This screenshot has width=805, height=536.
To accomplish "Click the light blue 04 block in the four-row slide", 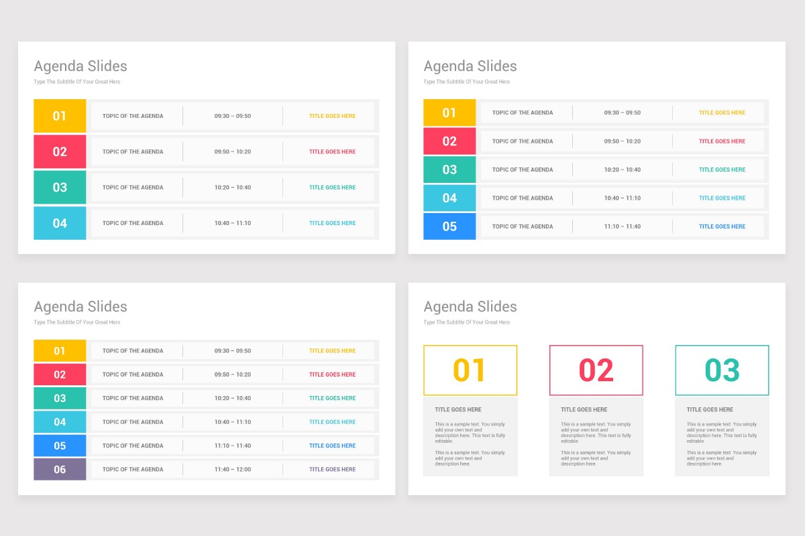I will (x=60, y=223).
